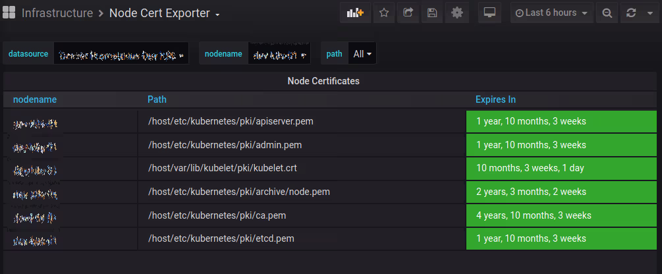Click the zoom out time range icon
This screenshot has width=662, height=274.
point(607,13)
